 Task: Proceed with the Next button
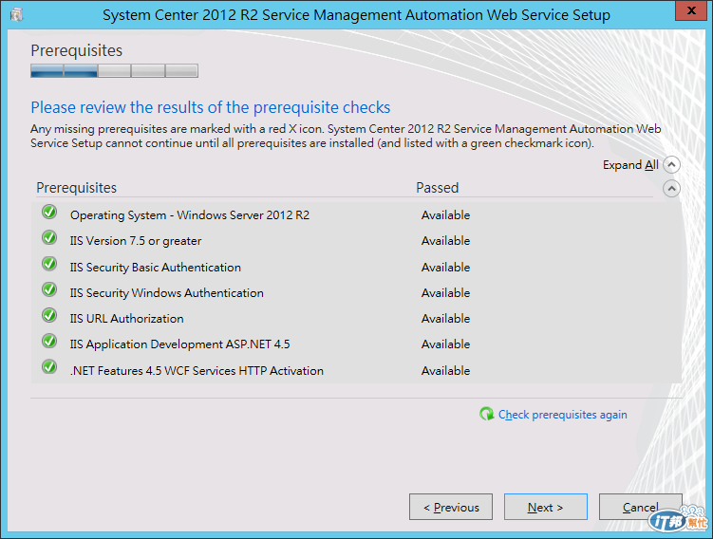[546, 507]
